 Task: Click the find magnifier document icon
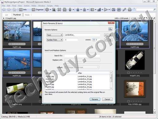click(x=54, y=10)
